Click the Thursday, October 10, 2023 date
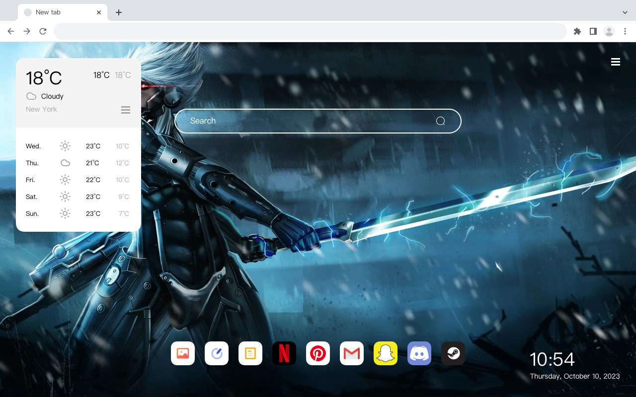 pos(575,376)
